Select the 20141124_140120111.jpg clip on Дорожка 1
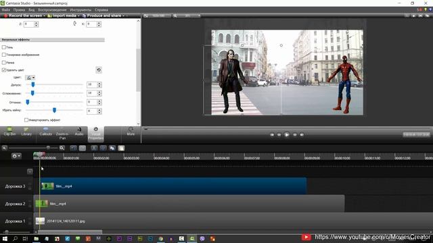This screenshot has height=243, width=433. [233, 221]
